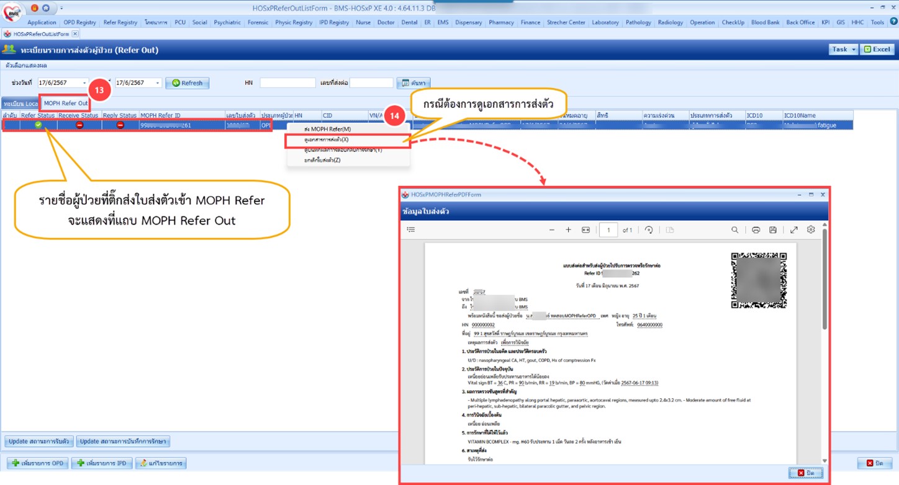Zoom in with the plus icon in PDF viewer
This screenshot has width=899, height=485.
pos(568,230)
